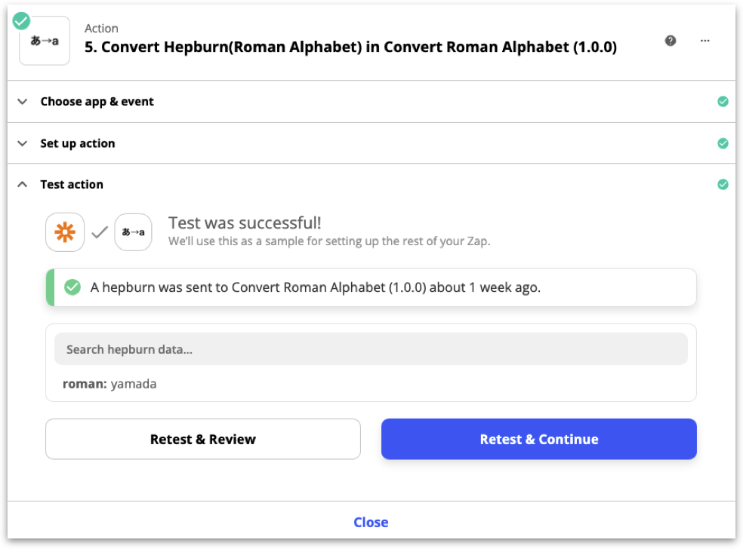The image size is (743, 549).
Task: Focus the Search hepburn data field
Action: coord(371,349)
